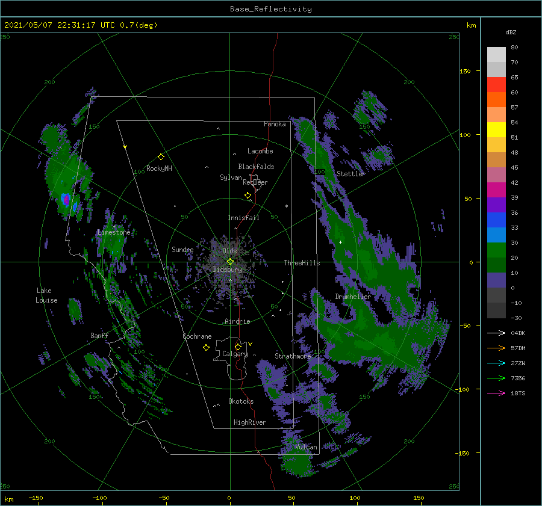This screenshot has width=542, height=506.
Task: Select the white 04DK arrow in legend
Action: 496,333
